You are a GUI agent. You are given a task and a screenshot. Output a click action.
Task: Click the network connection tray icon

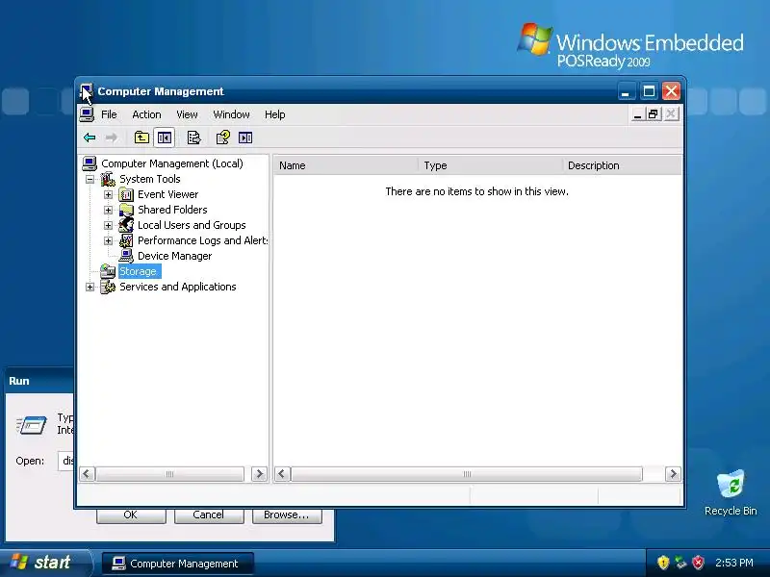pyautogui.click(x=680, y=563)
